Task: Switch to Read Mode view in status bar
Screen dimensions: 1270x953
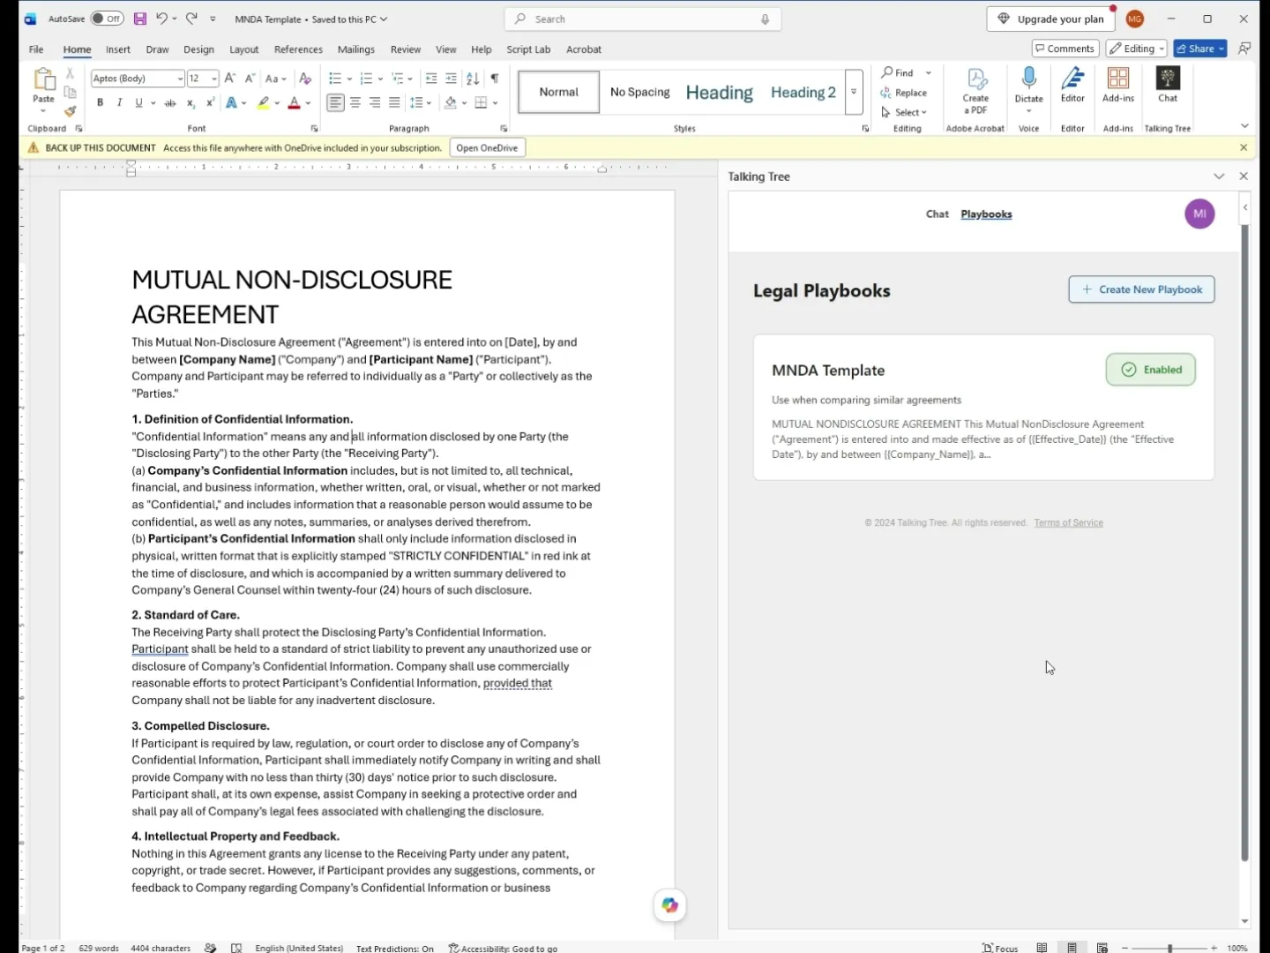Action: [x=1042, y=948]
